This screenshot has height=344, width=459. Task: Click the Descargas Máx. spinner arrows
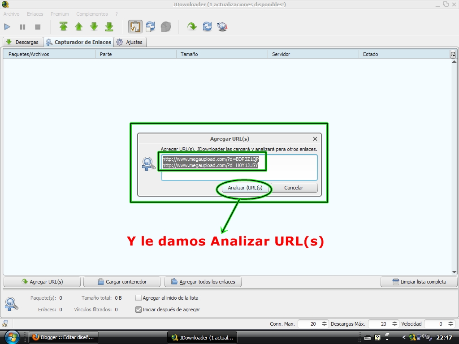coord(395,324)
